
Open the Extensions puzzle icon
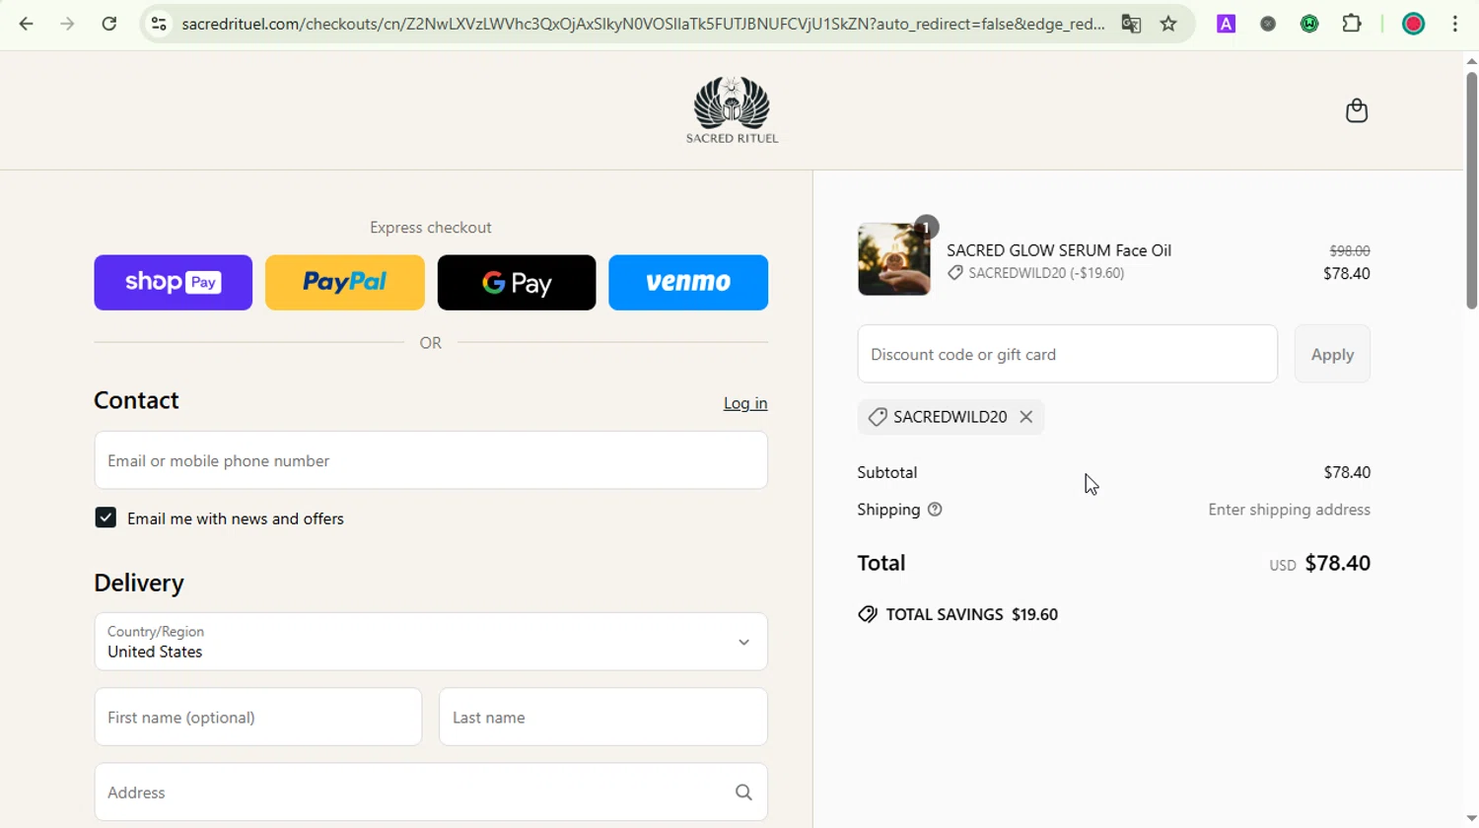click(x=1352, y=24)
